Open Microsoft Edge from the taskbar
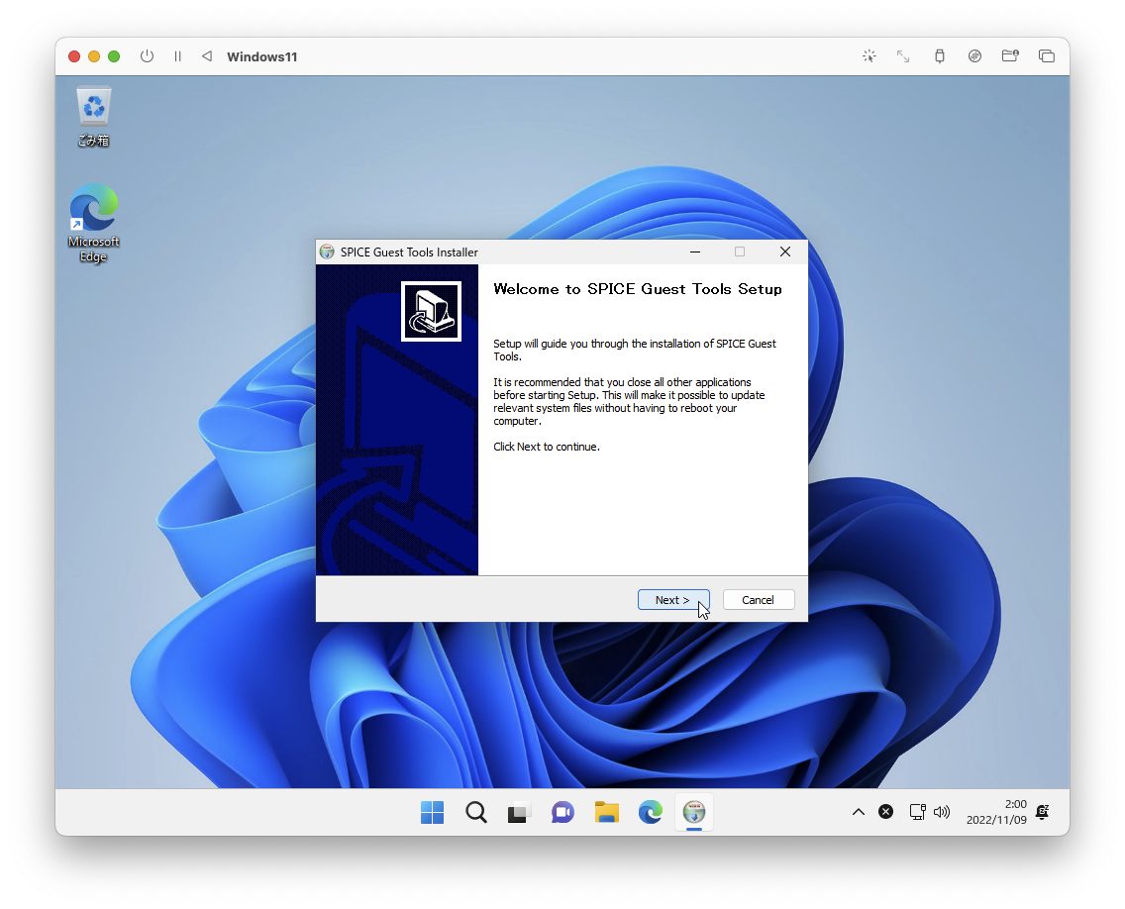1125x909 pixels. click(650, 812)
